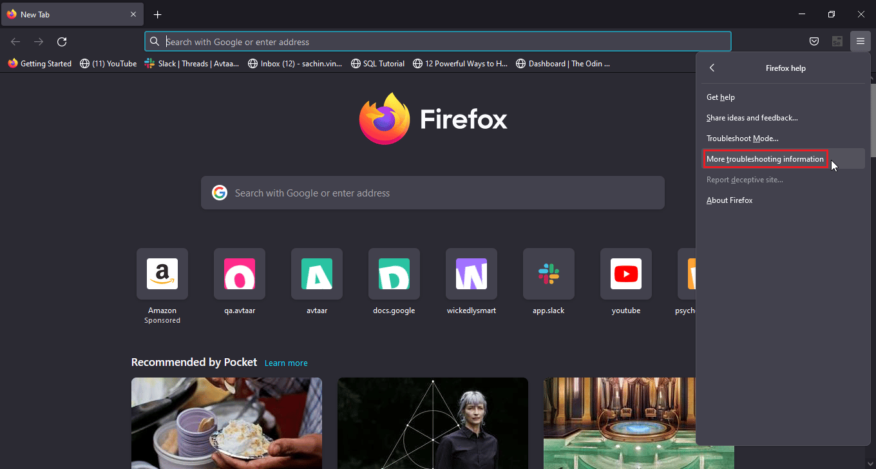Open a new tab with plus button

pyautogui.click(x=157, y=14)
